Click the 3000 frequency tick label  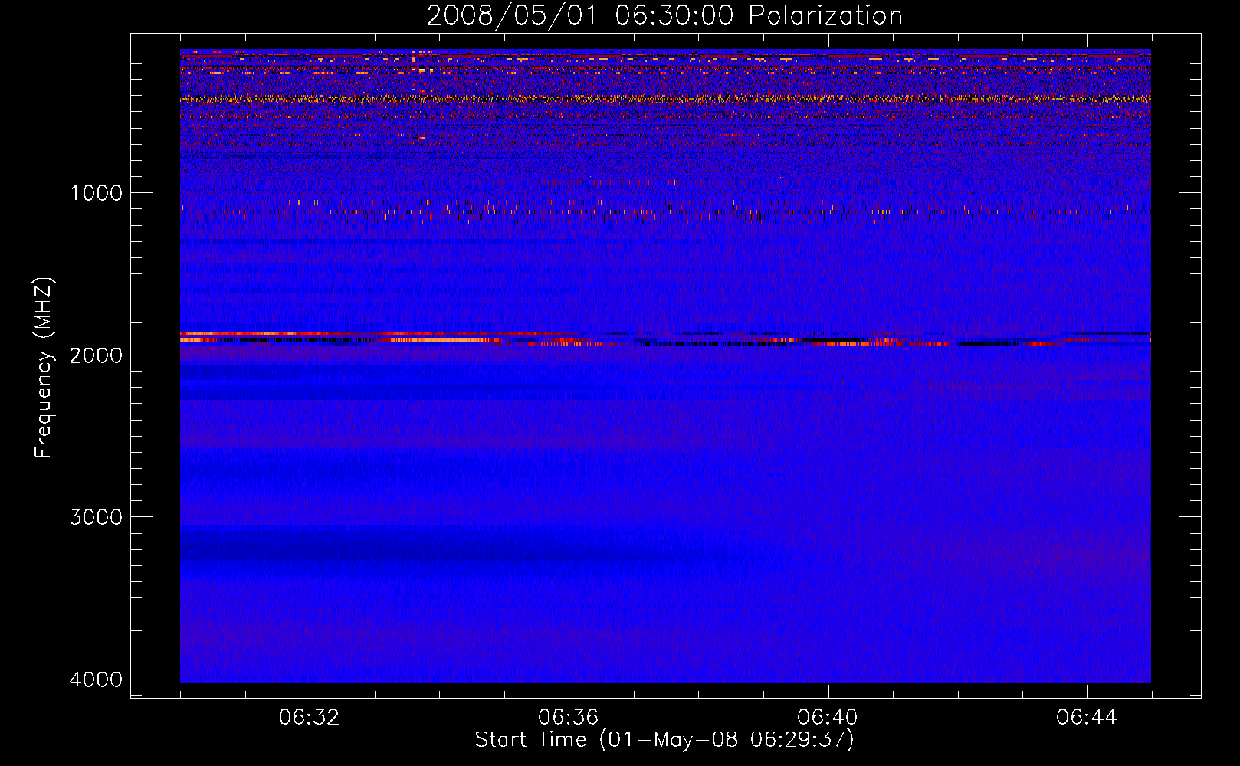pyautogui.click(x=96, y=517)
